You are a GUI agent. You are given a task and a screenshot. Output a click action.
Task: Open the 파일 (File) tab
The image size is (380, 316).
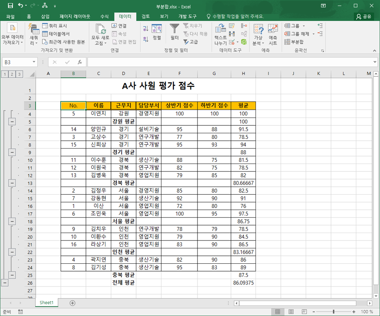click(x=10, y=16)
